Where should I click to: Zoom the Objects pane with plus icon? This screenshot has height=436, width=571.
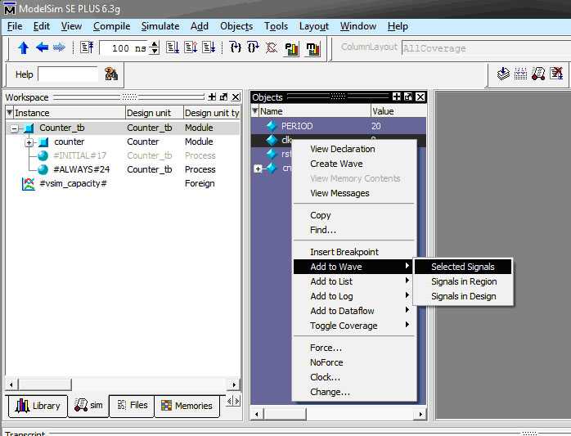point(397,97)
